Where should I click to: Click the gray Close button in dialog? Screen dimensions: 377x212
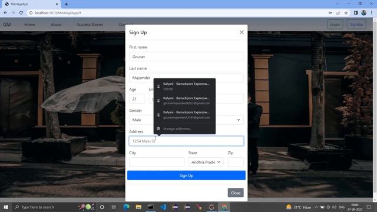click(x=236, y=193)
